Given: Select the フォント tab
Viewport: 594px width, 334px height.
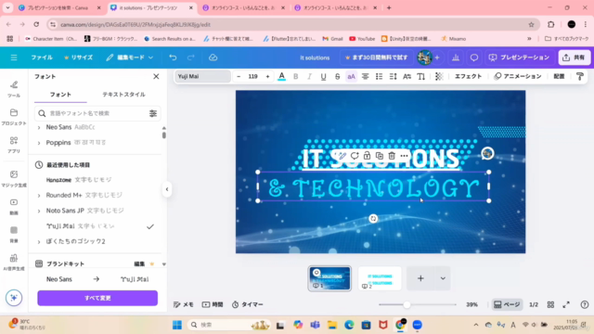Looking at the screenshot, I should coord(60,95).
